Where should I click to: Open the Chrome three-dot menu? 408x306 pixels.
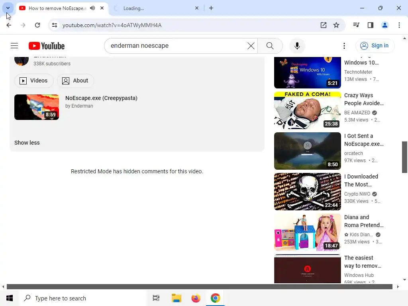(399, 25)
